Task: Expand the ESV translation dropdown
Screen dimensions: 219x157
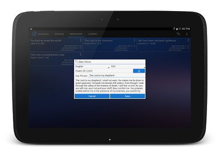Action: pos(128,66)
